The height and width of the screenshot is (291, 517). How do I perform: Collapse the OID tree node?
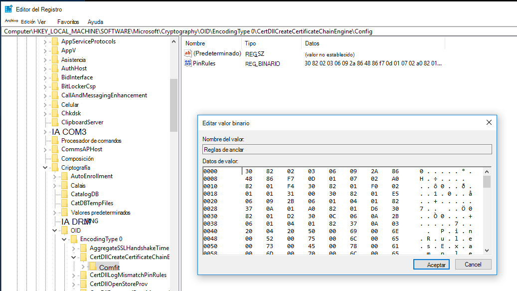pos(55,230)
